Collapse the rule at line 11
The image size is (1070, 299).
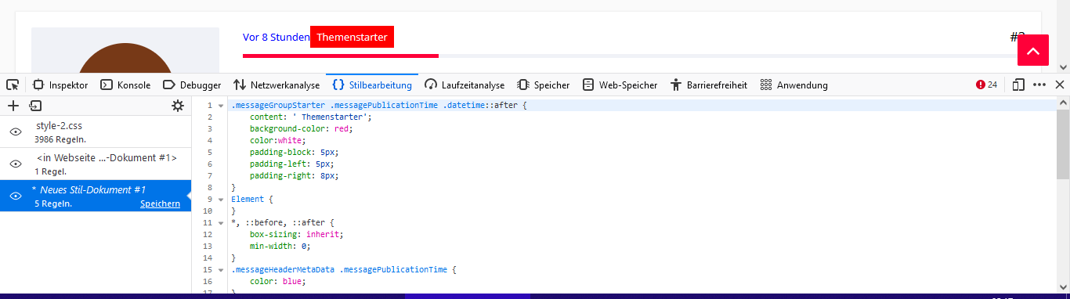(x=222, y=222)
